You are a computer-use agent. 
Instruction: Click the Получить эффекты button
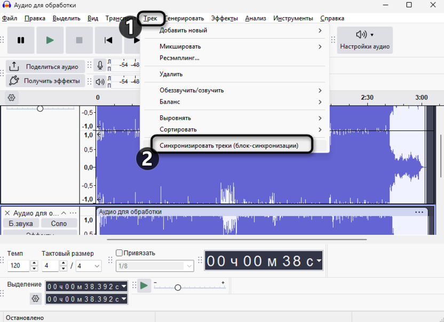click(x=45, y=81)
